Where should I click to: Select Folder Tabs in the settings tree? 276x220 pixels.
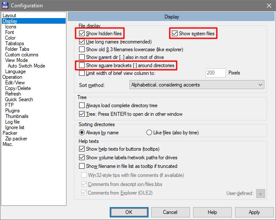17,49
